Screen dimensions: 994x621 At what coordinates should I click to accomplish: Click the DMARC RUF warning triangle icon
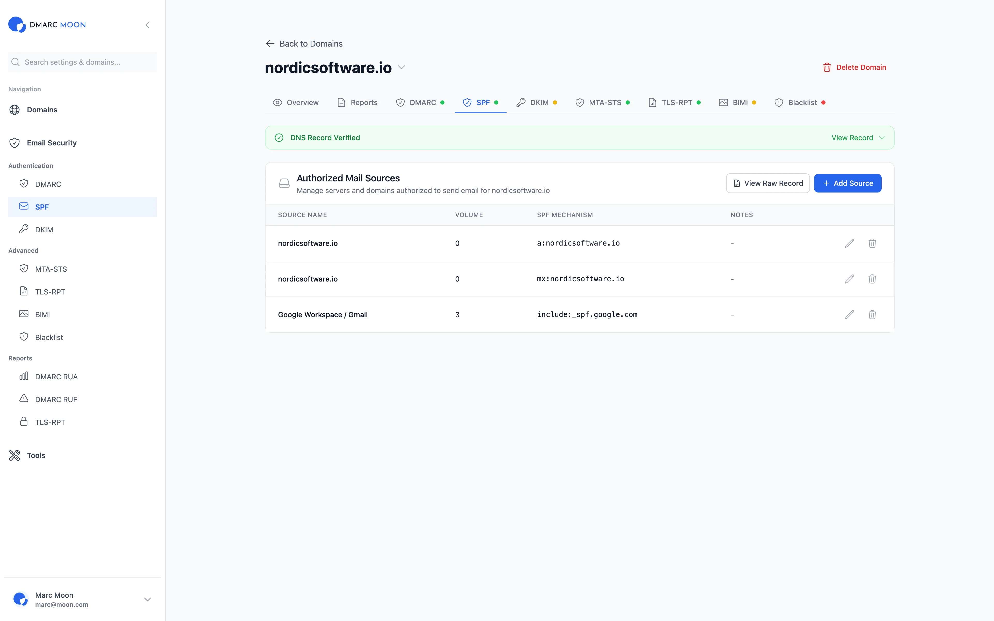click(24, 399)
